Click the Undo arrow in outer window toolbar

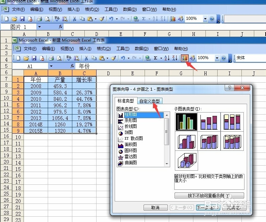(x=111, y=19)
